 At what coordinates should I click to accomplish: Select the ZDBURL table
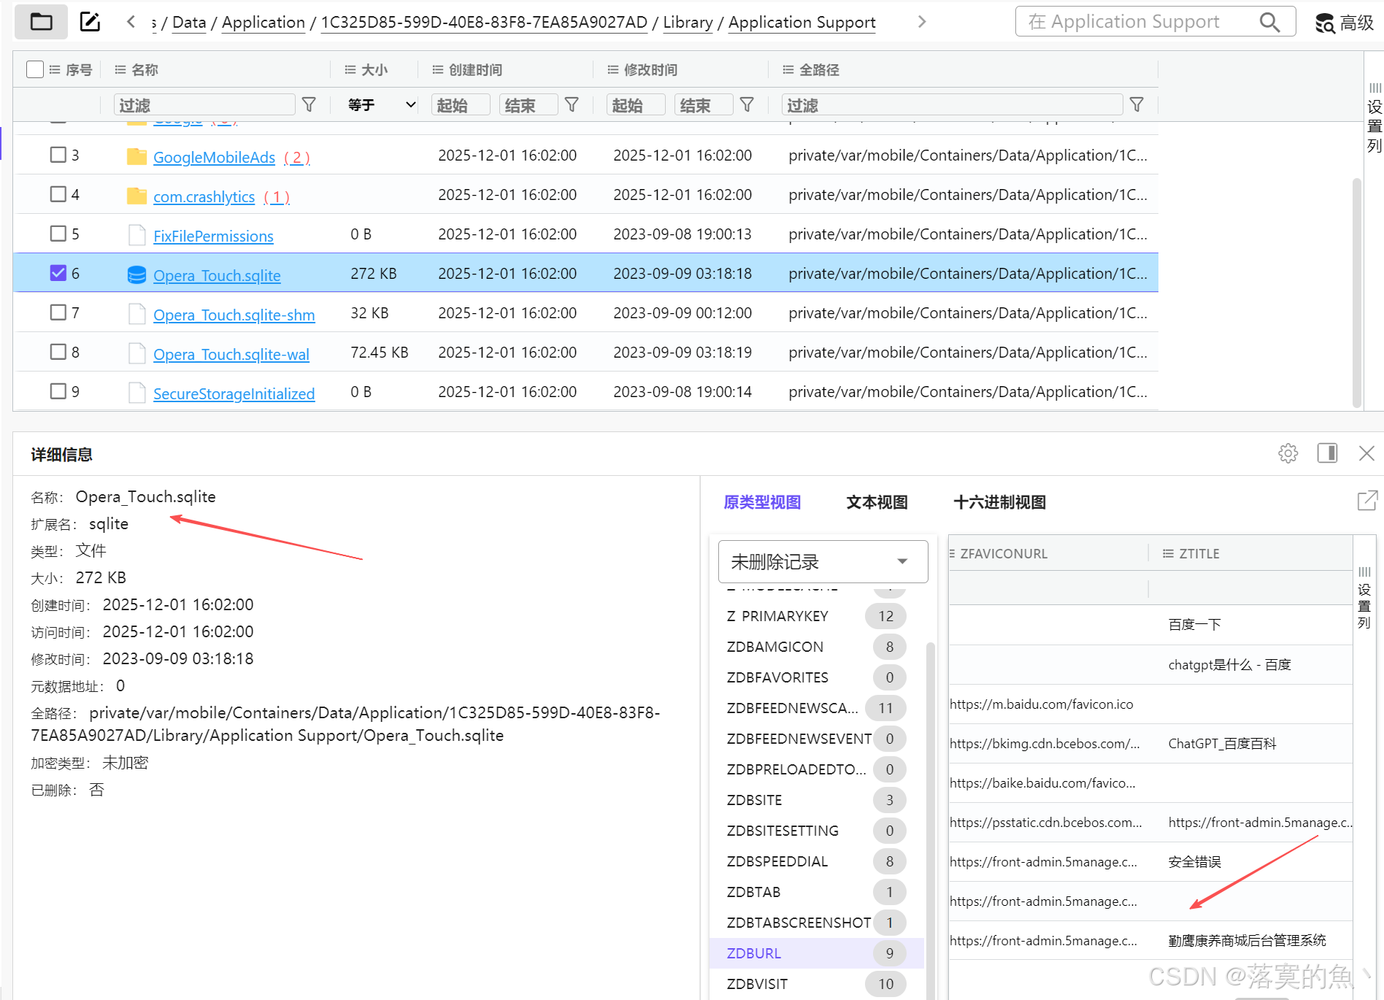point(816,953)
